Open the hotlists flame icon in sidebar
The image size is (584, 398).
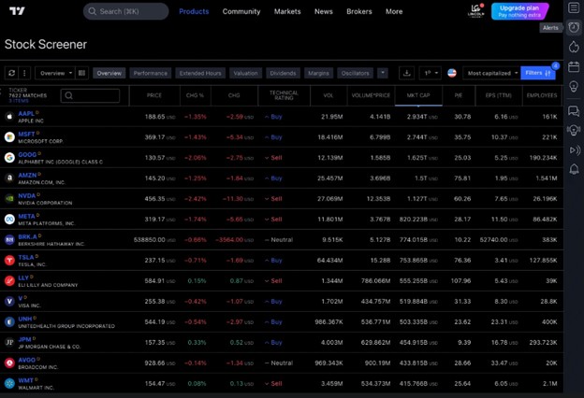[574, 47]
